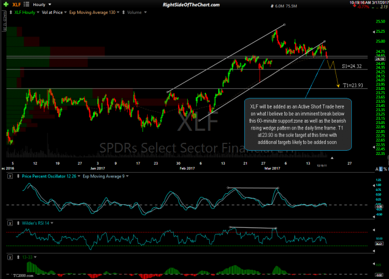This screenshot has height=279, width=389.
Task: Select the RSI divergence line right endpoint
Action: click(276, 228)
